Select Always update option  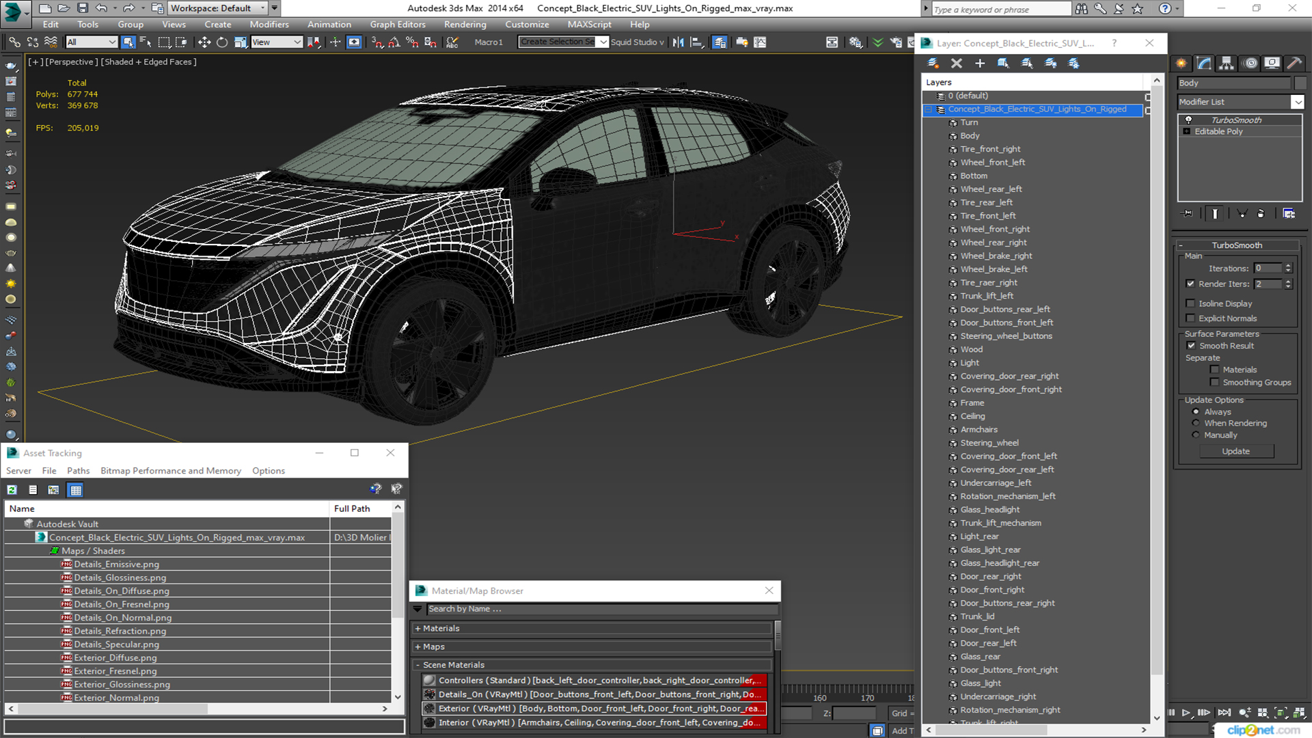(x=1196, y=412)
